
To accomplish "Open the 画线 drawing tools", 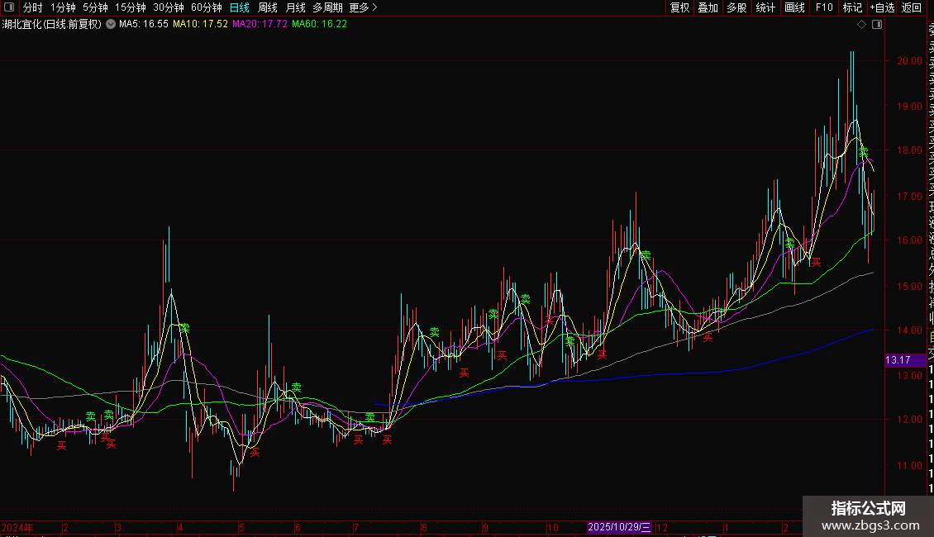I will 794,7.
